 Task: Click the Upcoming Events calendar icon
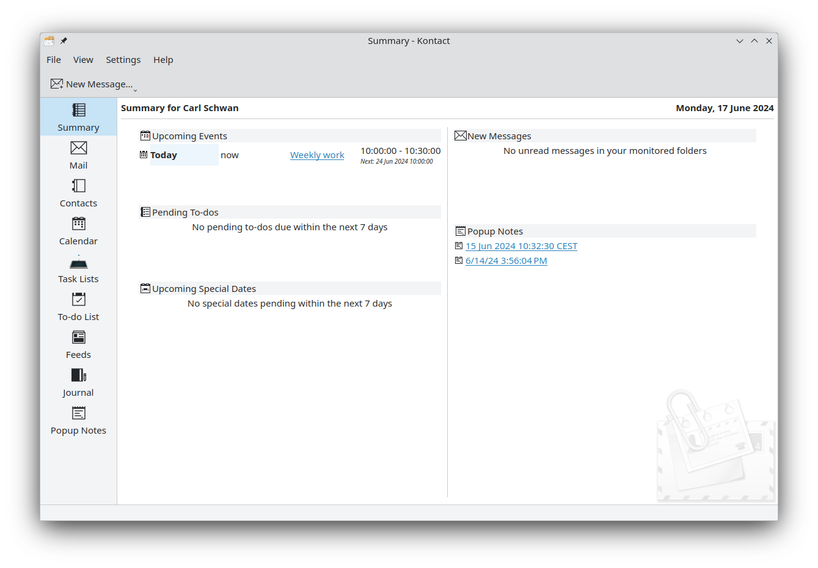point(145,135)
